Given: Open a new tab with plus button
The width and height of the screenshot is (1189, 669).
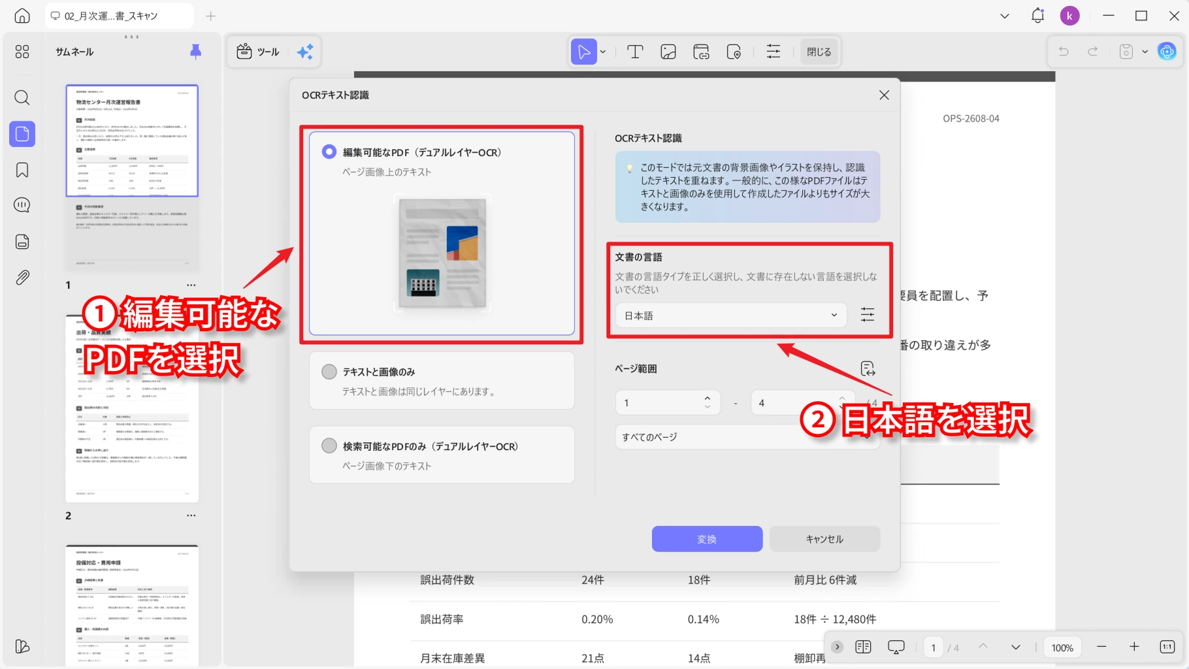Looking at the screenshot, I should [210, 16].
